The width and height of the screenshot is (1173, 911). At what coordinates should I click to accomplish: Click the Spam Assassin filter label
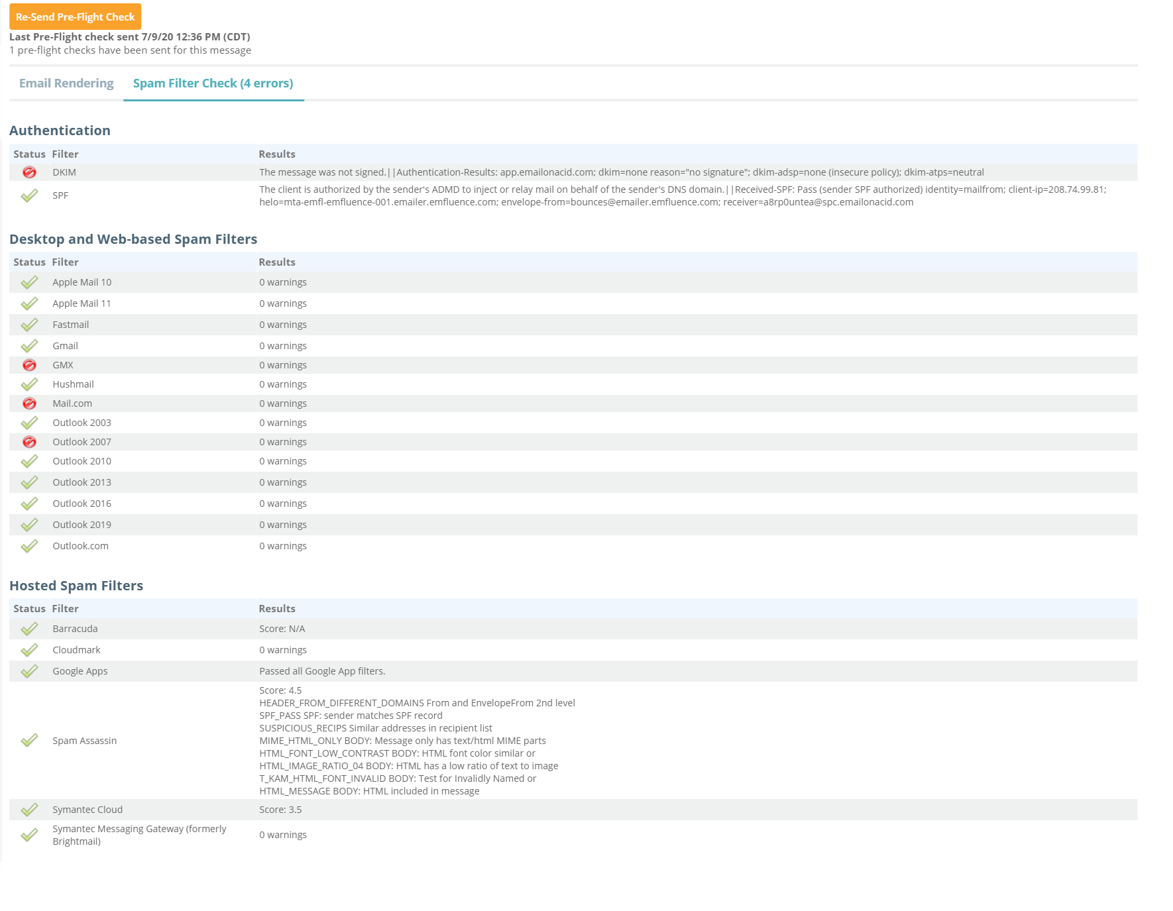point(84,741)
